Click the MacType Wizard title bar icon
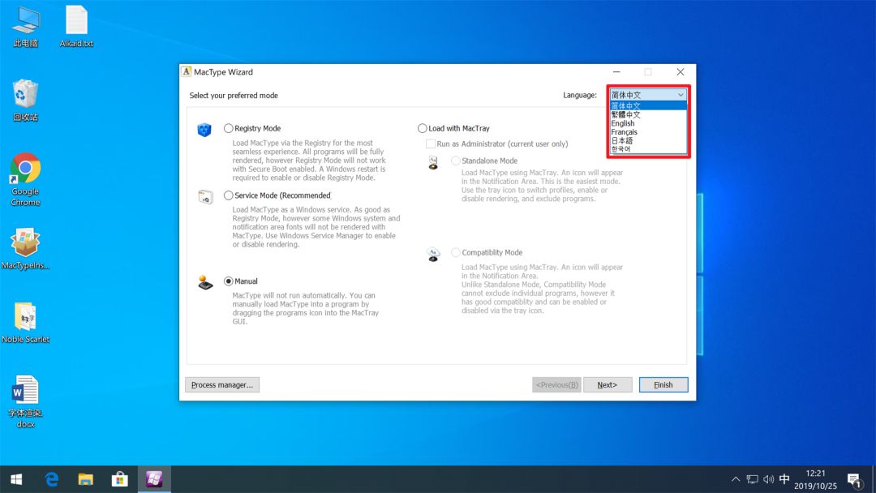 click(187, 72)
